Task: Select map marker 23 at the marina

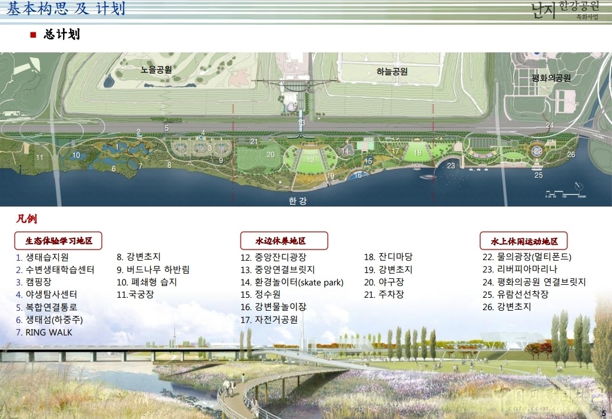Action: [451, 166]
